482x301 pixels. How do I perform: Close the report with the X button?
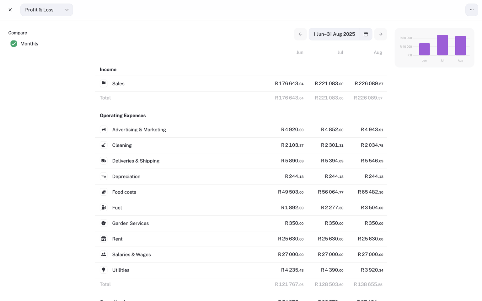click(10, 10)
